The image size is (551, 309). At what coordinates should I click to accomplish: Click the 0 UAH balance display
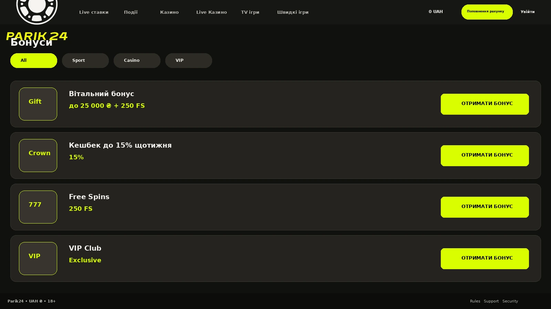[436, 12]
